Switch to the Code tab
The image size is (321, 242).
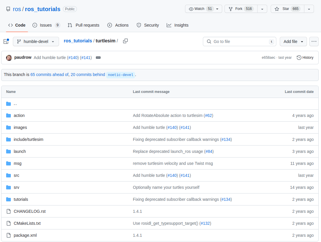point(17,25)
